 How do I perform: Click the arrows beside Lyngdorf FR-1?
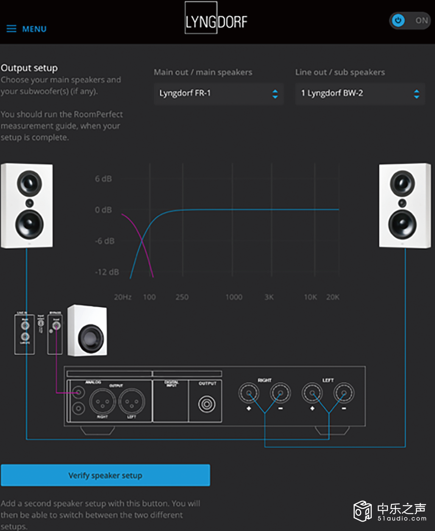coord(275,94)
